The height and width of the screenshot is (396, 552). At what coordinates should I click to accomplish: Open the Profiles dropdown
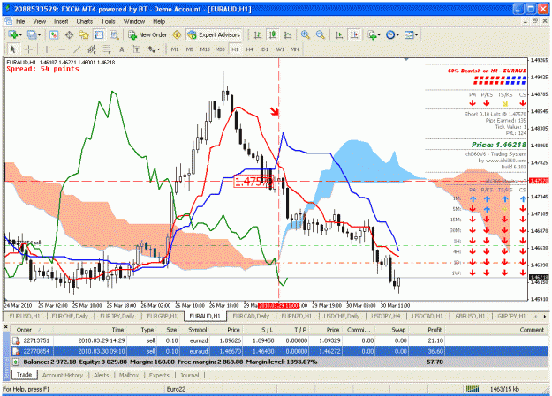pyautogui.click(x=34, y=34)
